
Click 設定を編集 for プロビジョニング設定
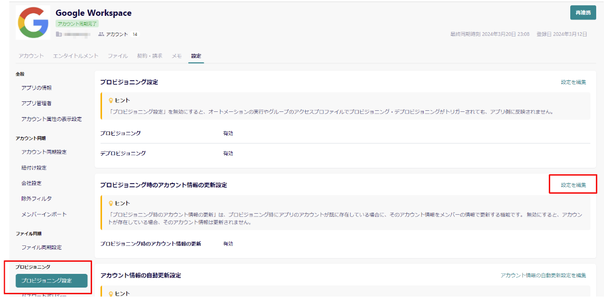[573, 82]
